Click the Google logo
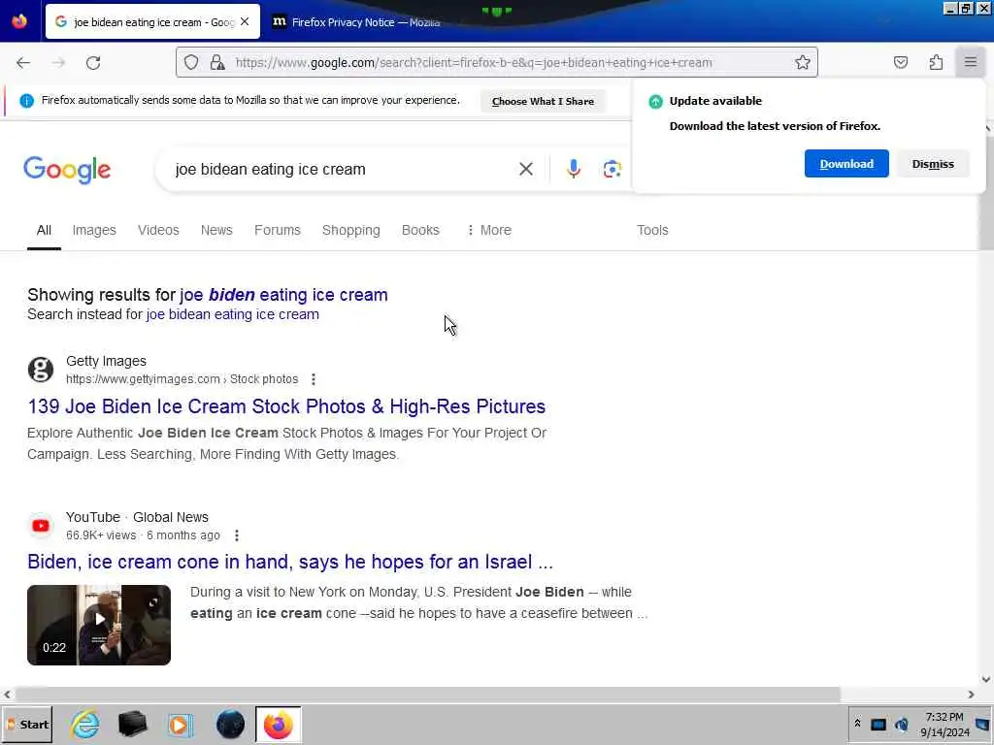The width and height of the screenshot is (994, 745). 67,170
